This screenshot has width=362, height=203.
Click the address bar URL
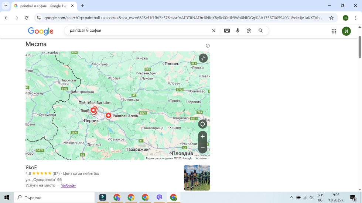click(x=183, y=18)
